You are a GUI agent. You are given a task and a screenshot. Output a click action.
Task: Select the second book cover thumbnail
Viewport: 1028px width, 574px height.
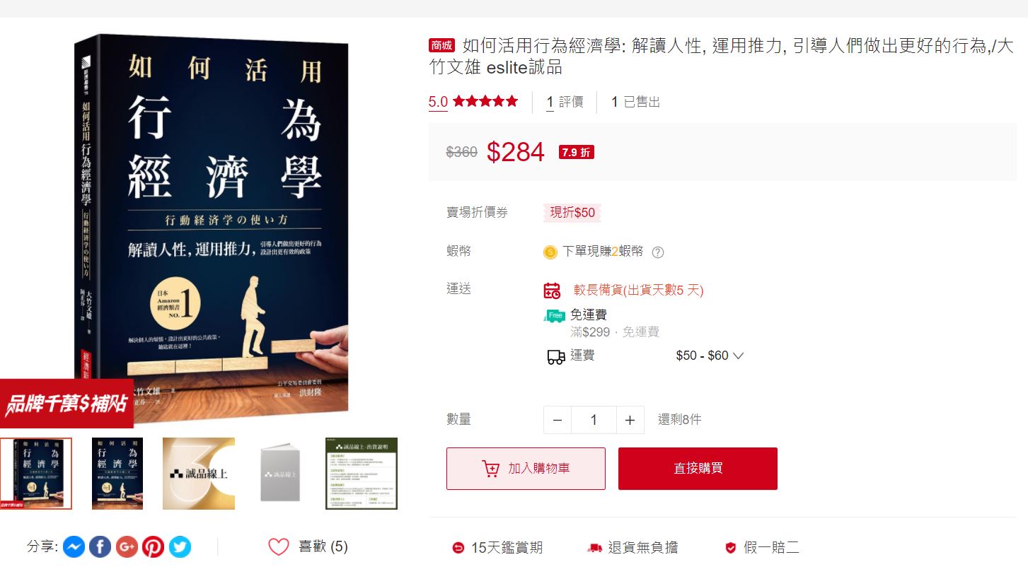[x=117, y=474]
